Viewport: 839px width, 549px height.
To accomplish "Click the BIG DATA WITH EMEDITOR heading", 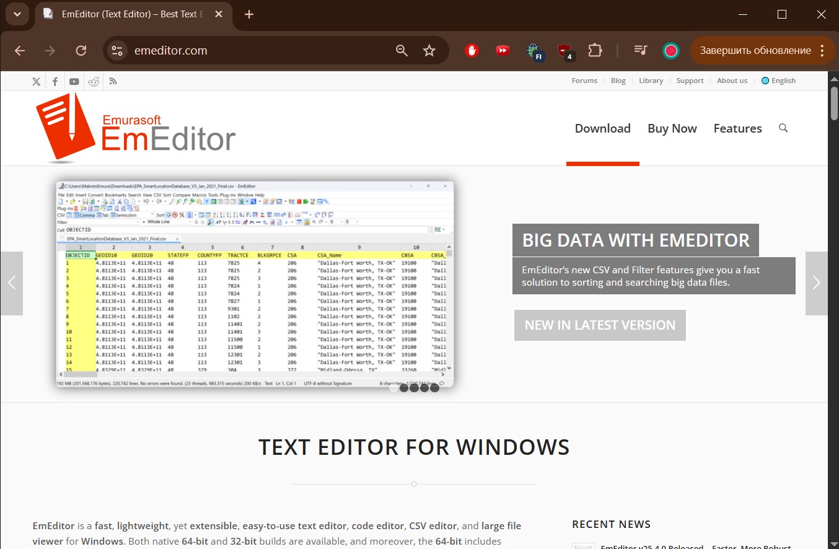I will (x=636, y=240).
